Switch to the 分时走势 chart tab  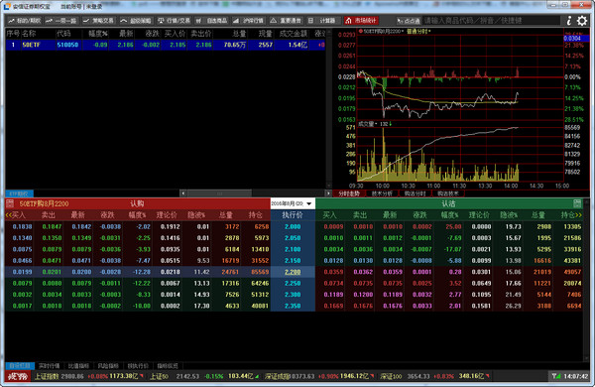coord(349,193)
